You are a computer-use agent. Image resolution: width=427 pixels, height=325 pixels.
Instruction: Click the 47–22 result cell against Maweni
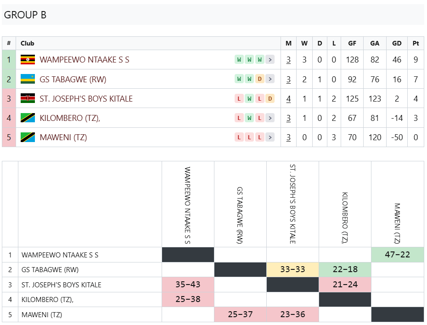pos(397,255)
